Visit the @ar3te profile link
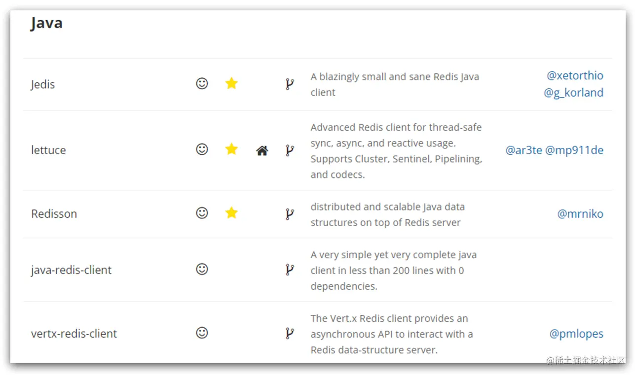636x376 pixels. point(524,150)
